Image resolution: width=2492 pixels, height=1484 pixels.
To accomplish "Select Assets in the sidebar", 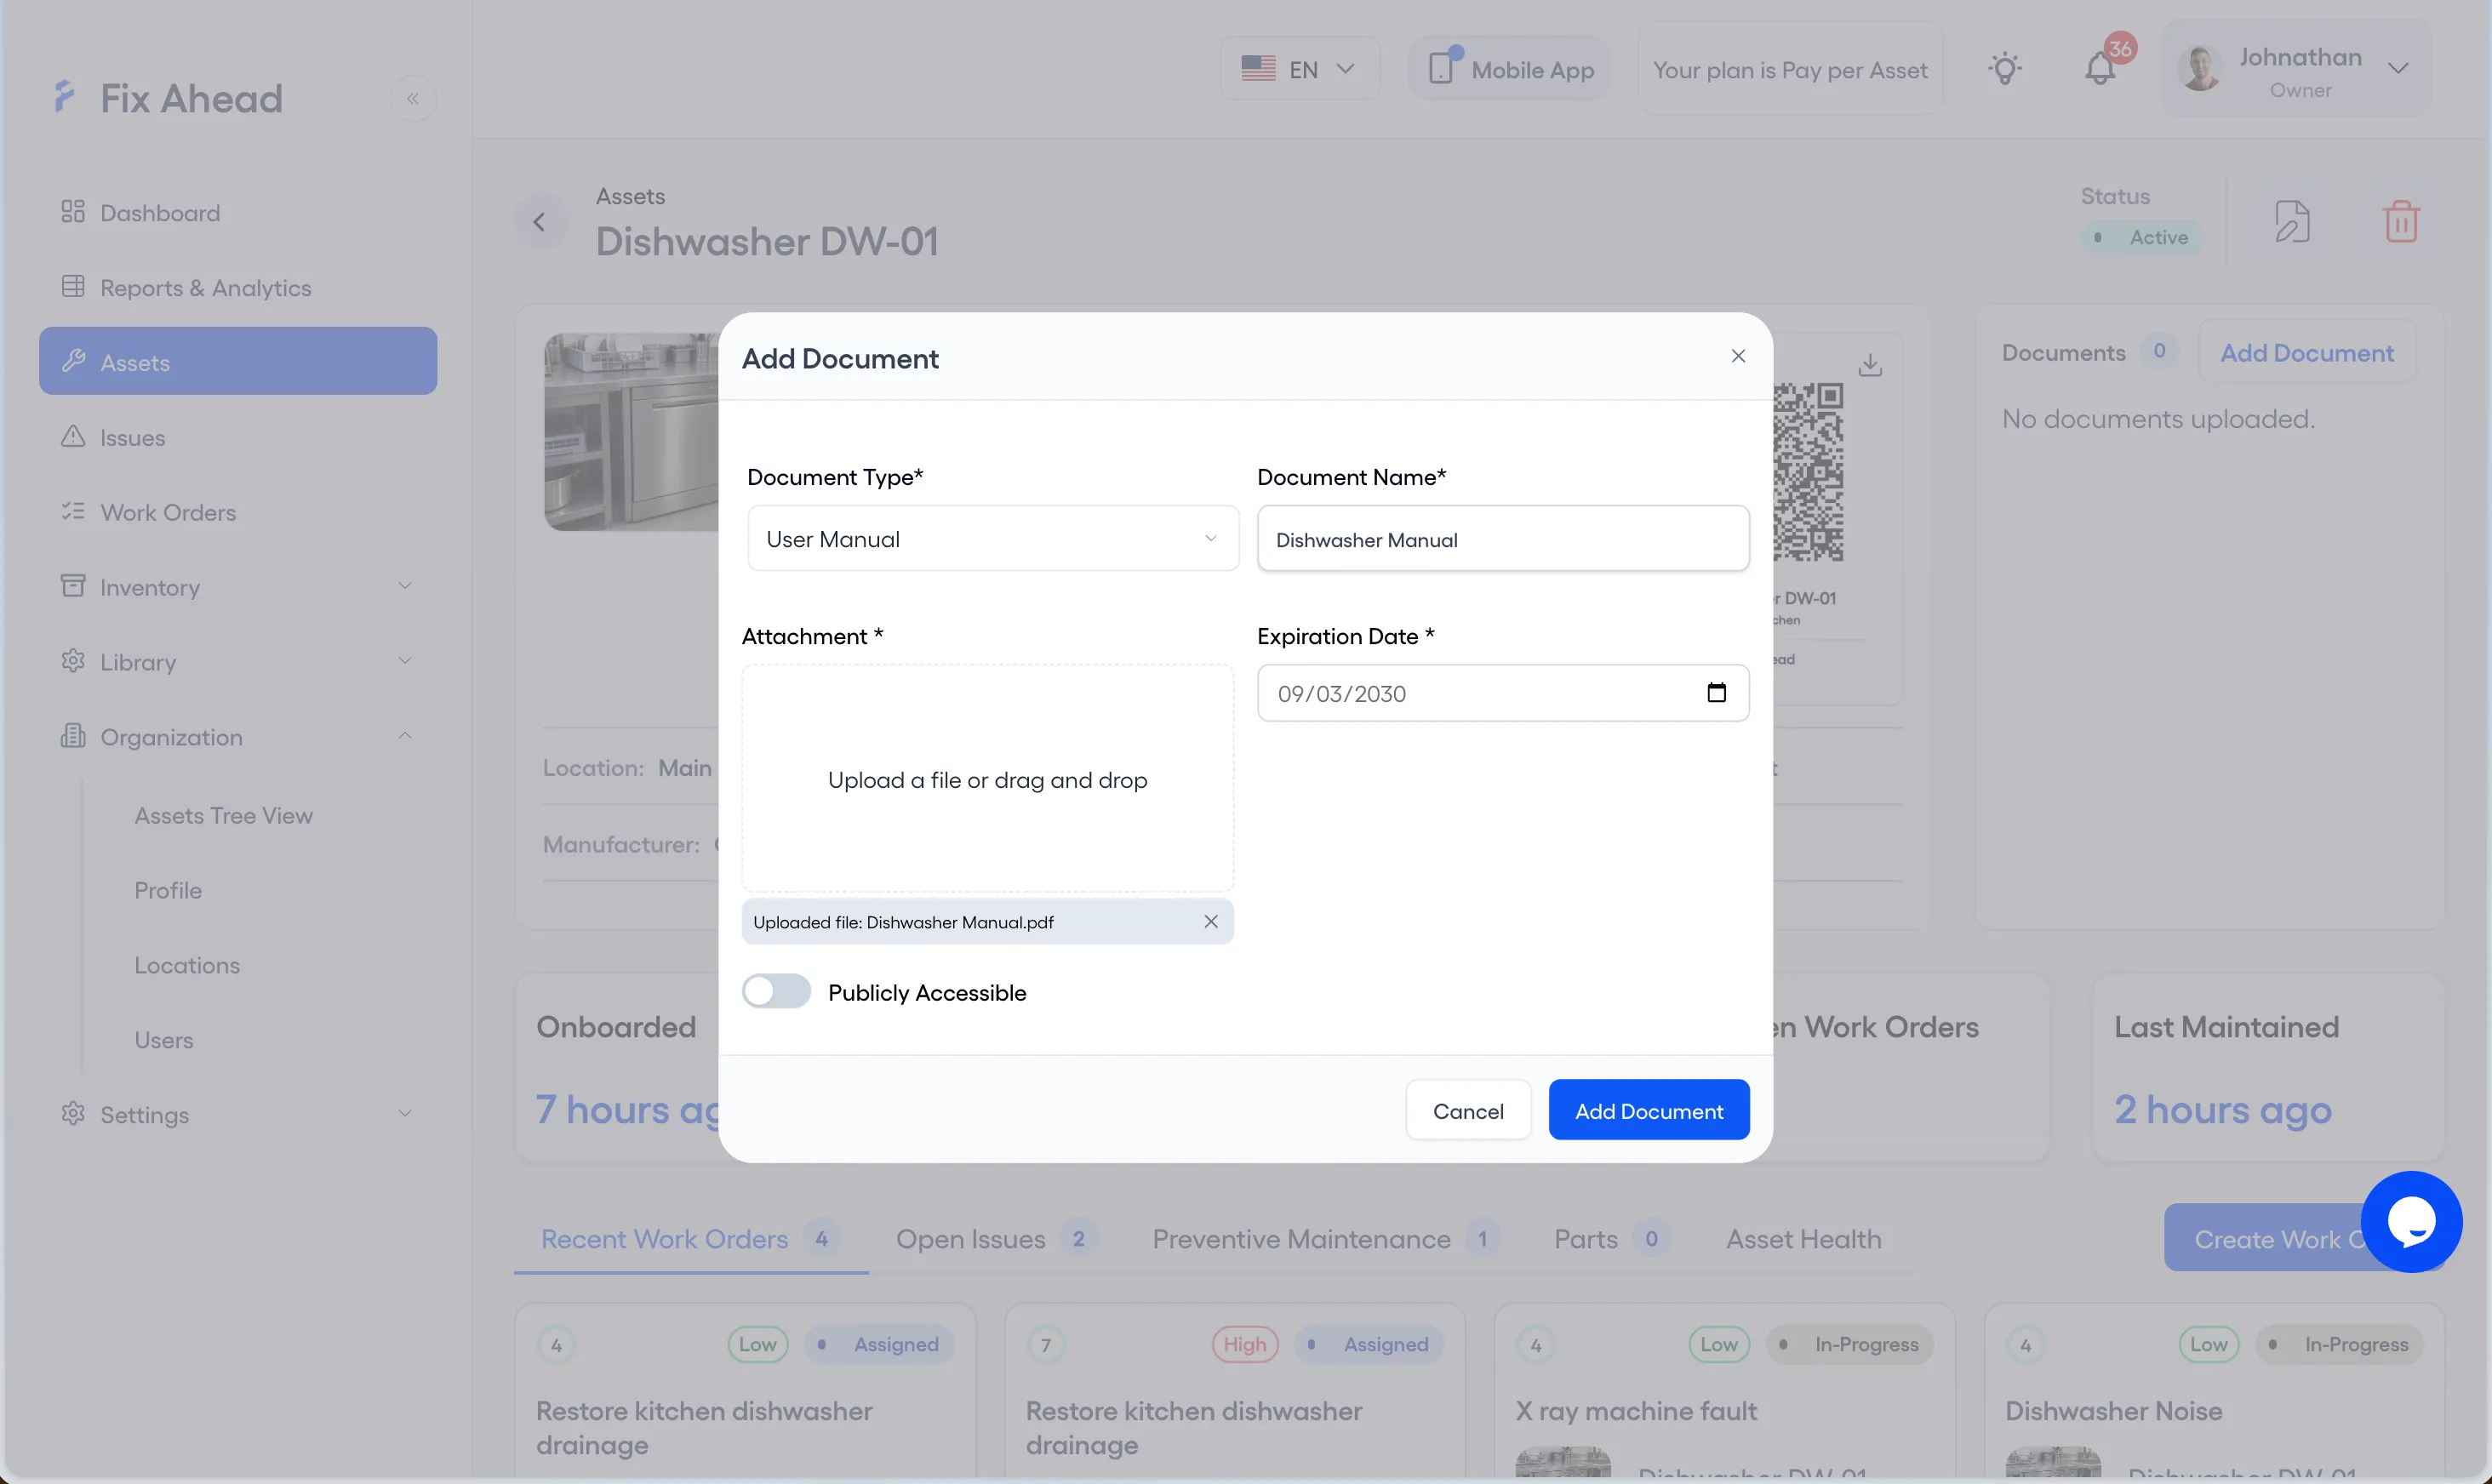I will tap(238, 361).
